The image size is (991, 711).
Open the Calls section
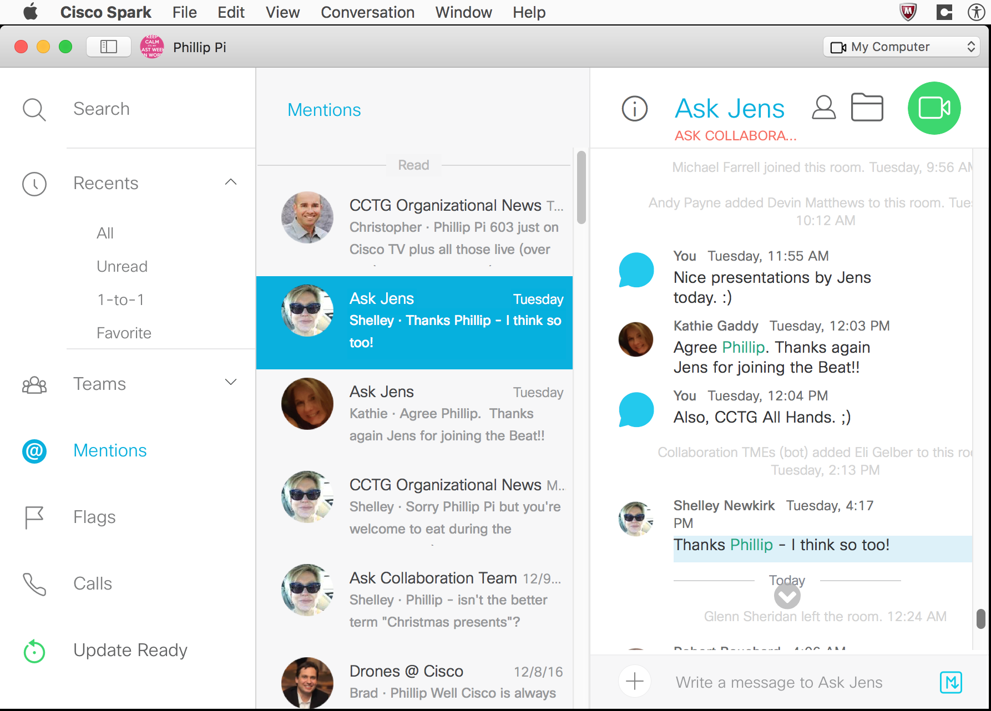[93, 583]
